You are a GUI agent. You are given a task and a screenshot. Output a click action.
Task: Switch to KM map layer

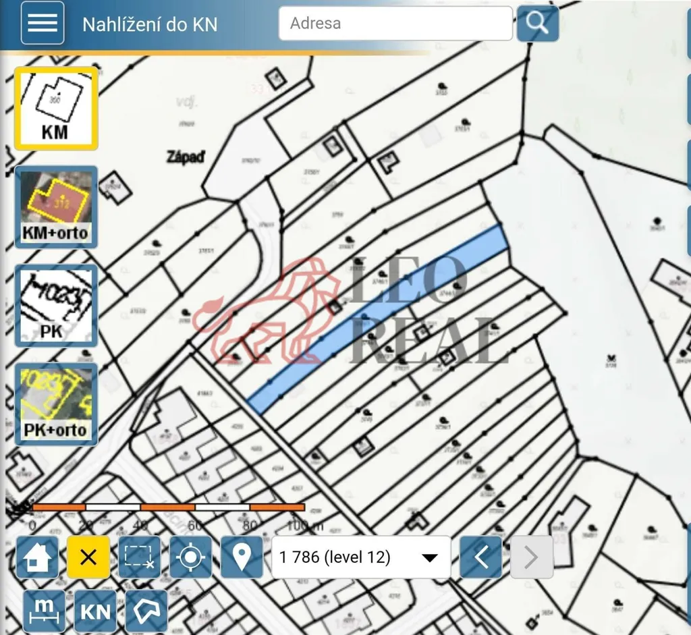[x=56, y=109]
